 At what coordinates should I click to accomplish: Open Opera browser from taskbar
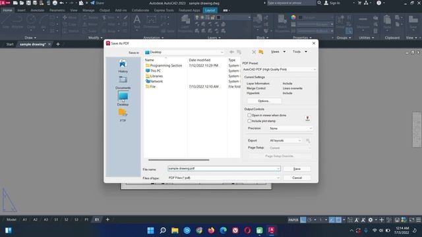pyautogui.click(x=247, y=230)
